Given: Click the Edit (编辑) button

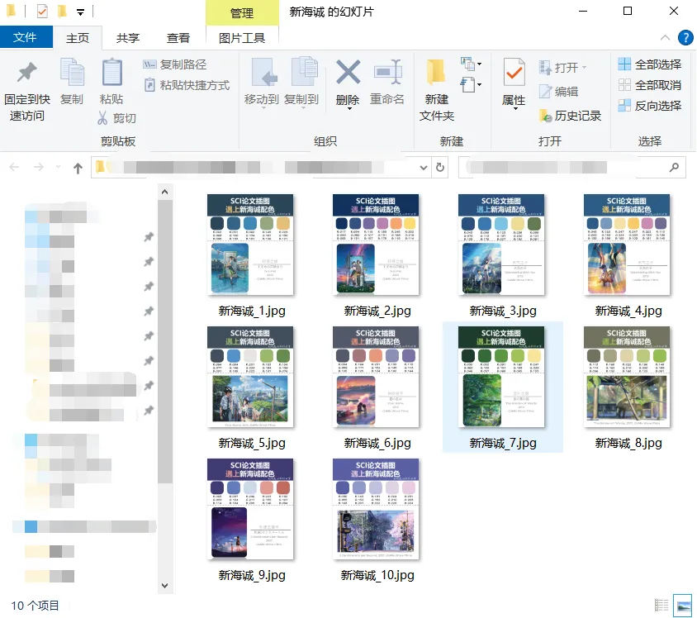Looking at the screenshot, I should [x=559, y=92].
